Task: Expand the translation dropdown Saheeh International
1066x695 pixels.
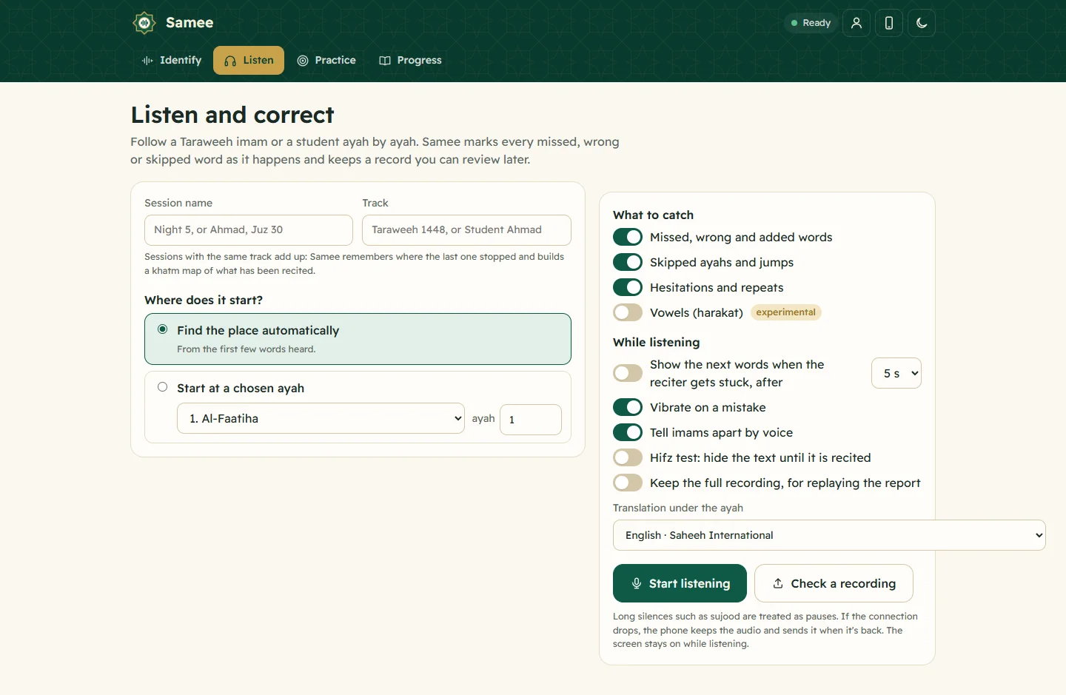Action: (x=829, y=535)
